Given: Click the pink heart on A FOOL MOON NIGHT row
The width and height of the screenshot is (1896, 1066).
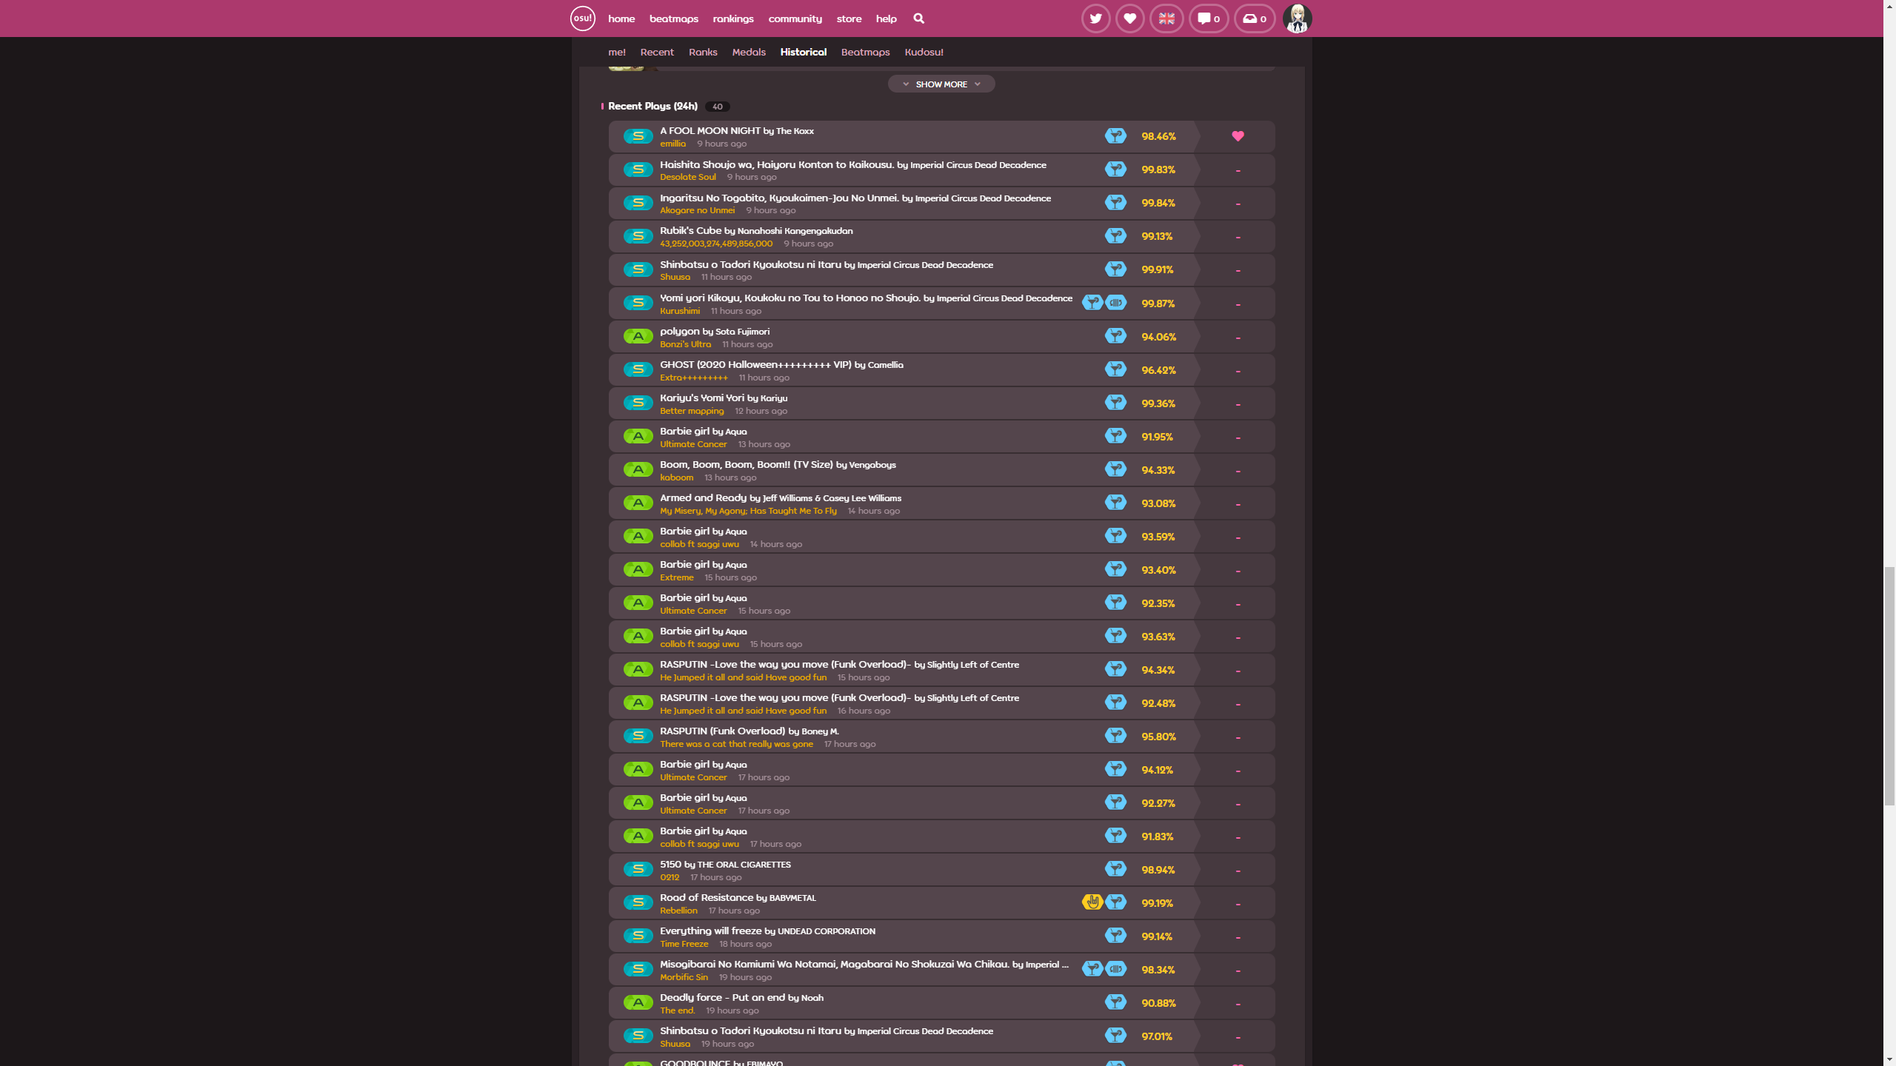Looking at the screenshot, I should pos(1238,136).
